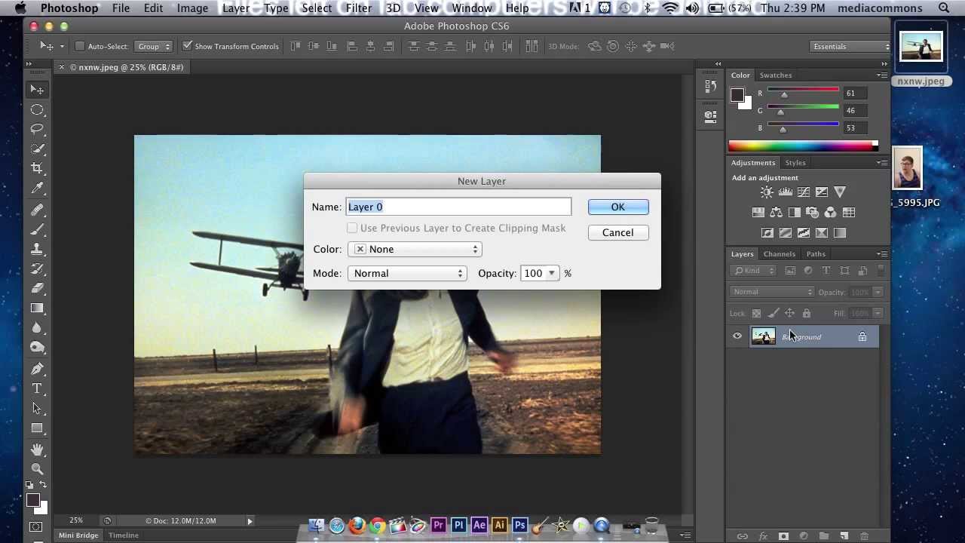The image size is (965, 543).
Task: Open the Timeline tab
Action: pyautogui.click(x=124, y=535)
